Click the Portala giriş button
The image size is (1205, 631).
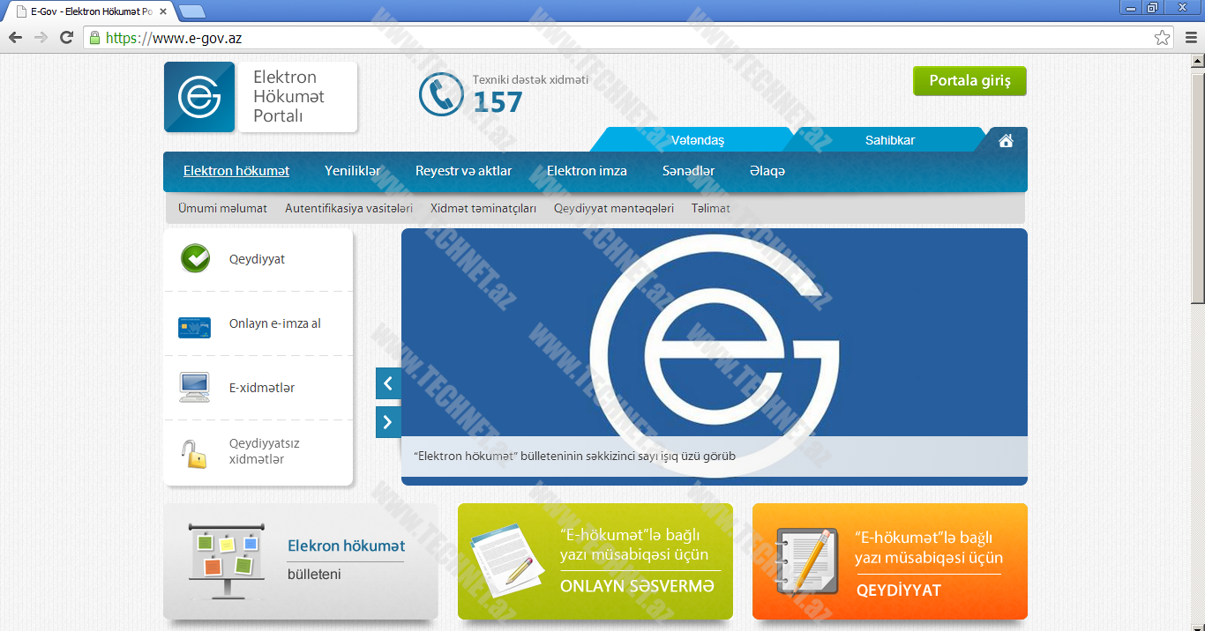969,81
